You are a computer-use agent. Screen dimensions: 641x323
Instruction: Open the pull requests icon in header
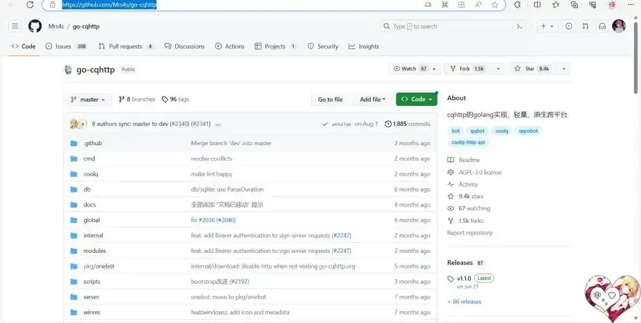tap(585, 26)
